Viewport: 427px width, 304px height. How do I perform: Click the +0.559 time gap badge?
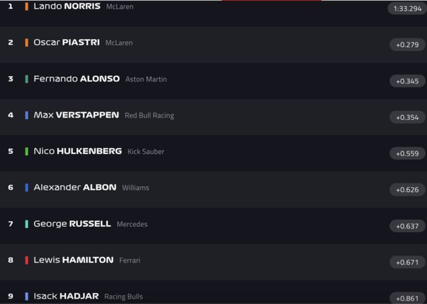[407, 154]
